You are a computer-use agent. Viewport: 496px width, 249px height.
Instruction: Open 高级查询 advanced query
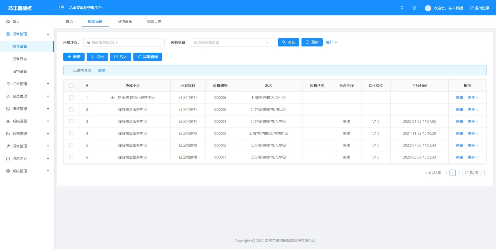coord(148,57)
